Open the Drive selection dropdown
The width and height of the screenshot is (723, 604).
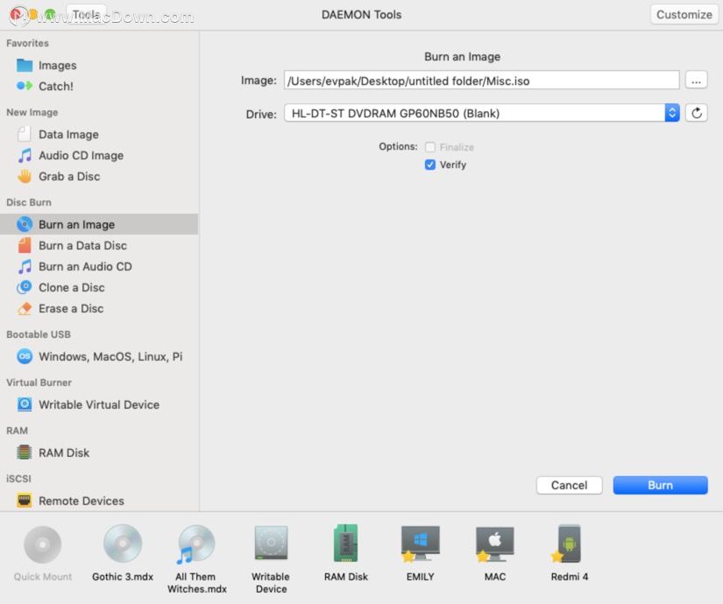pyautogui.click(x=481, y=113)
